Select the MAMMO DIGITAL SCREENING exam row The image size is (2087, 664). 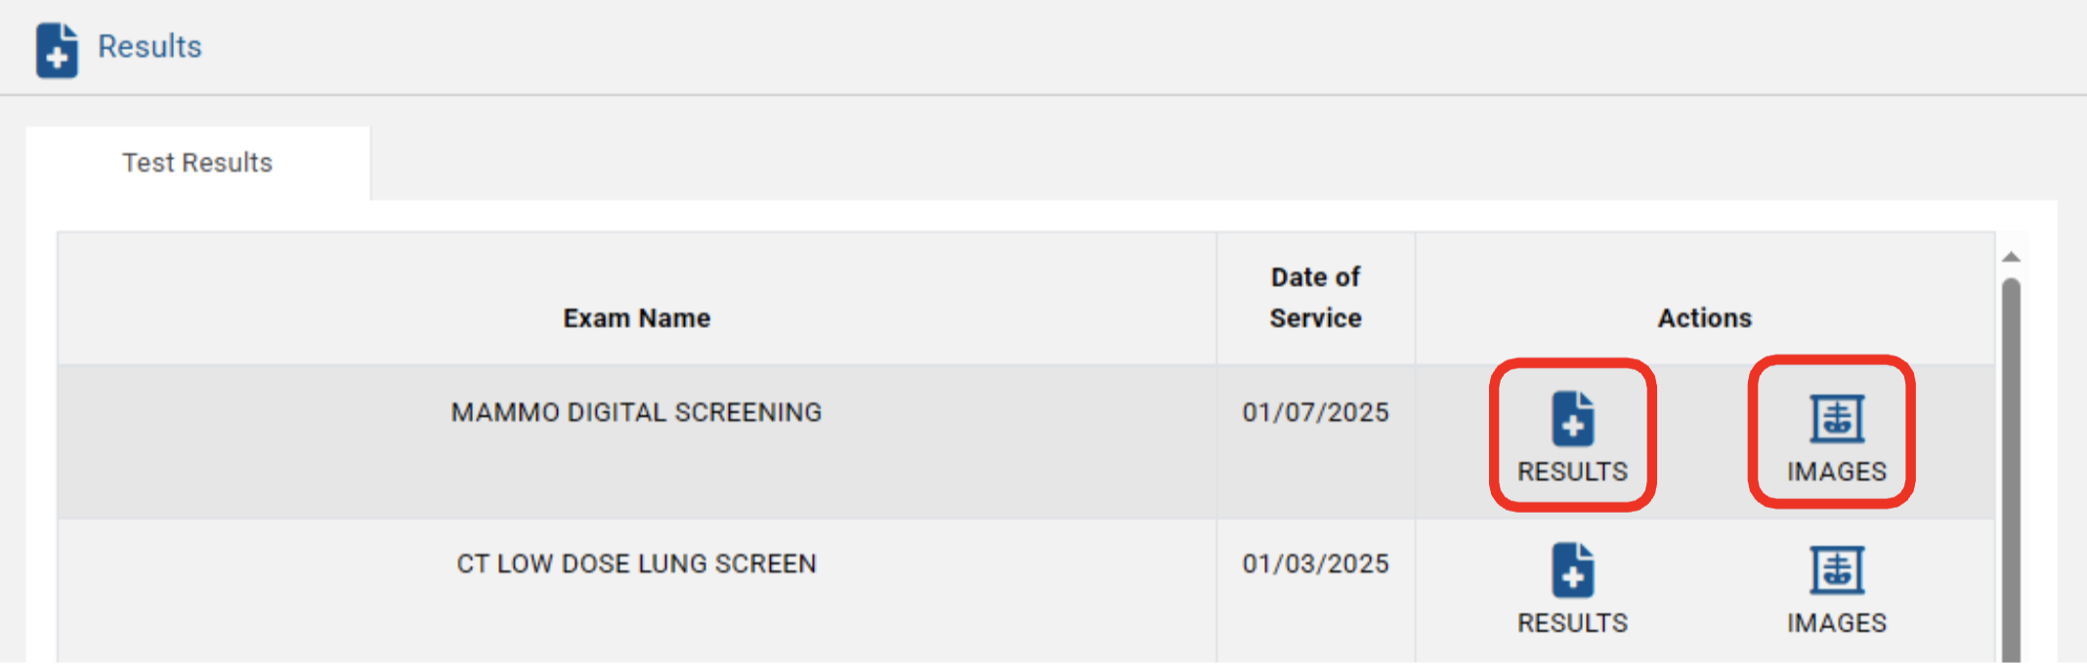pos(1026,441)
